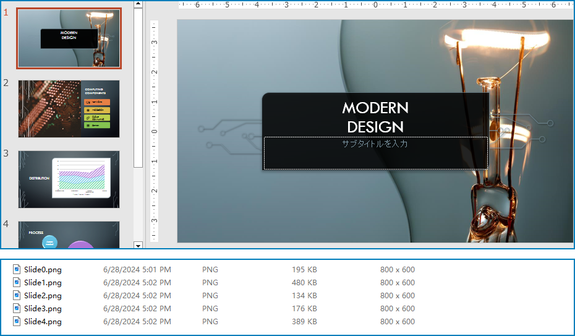Image resolution: width=575 pixels, height=336 pixels.
Task: Select the Slide2.png file name
Action: tap(43, 296)
